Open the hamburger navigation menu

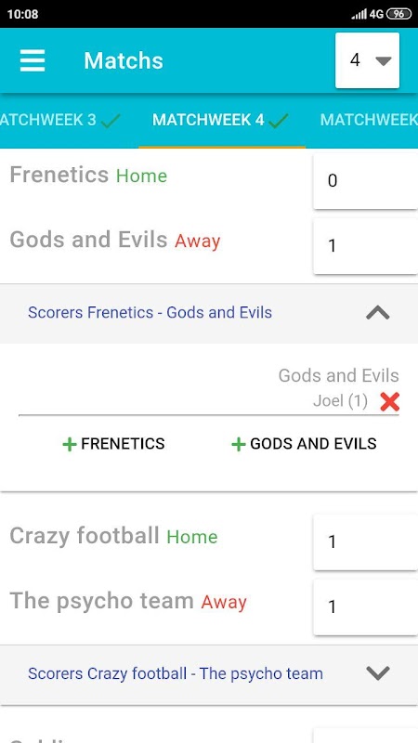click(33, 60)
